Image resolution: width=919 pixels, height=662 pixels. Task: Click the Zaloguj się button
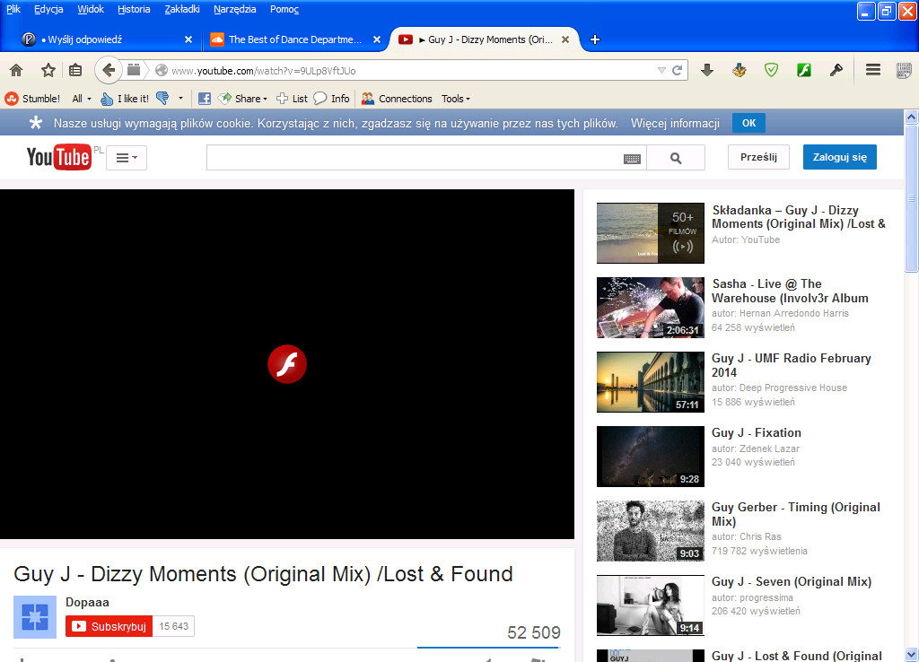pyautogui.click(x=839, y=157)
